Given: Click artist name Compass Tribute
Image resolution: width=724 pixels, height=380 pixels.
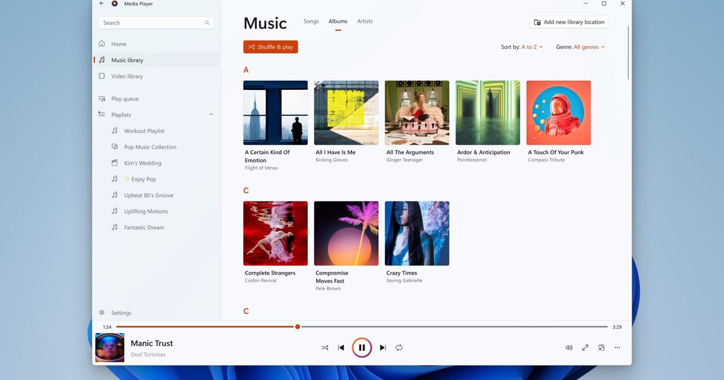Looking at the screenshot, I should (547, 160).
